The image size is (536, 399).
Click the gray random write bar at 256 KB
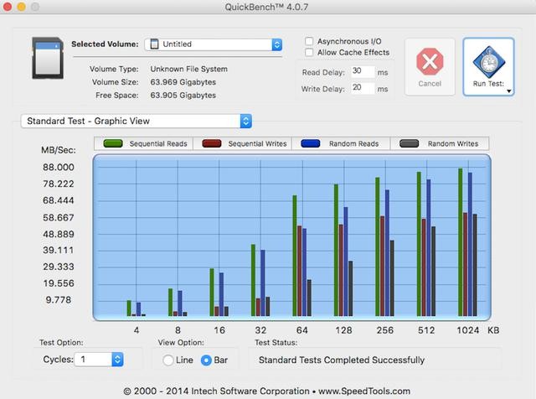click(392, 277)
